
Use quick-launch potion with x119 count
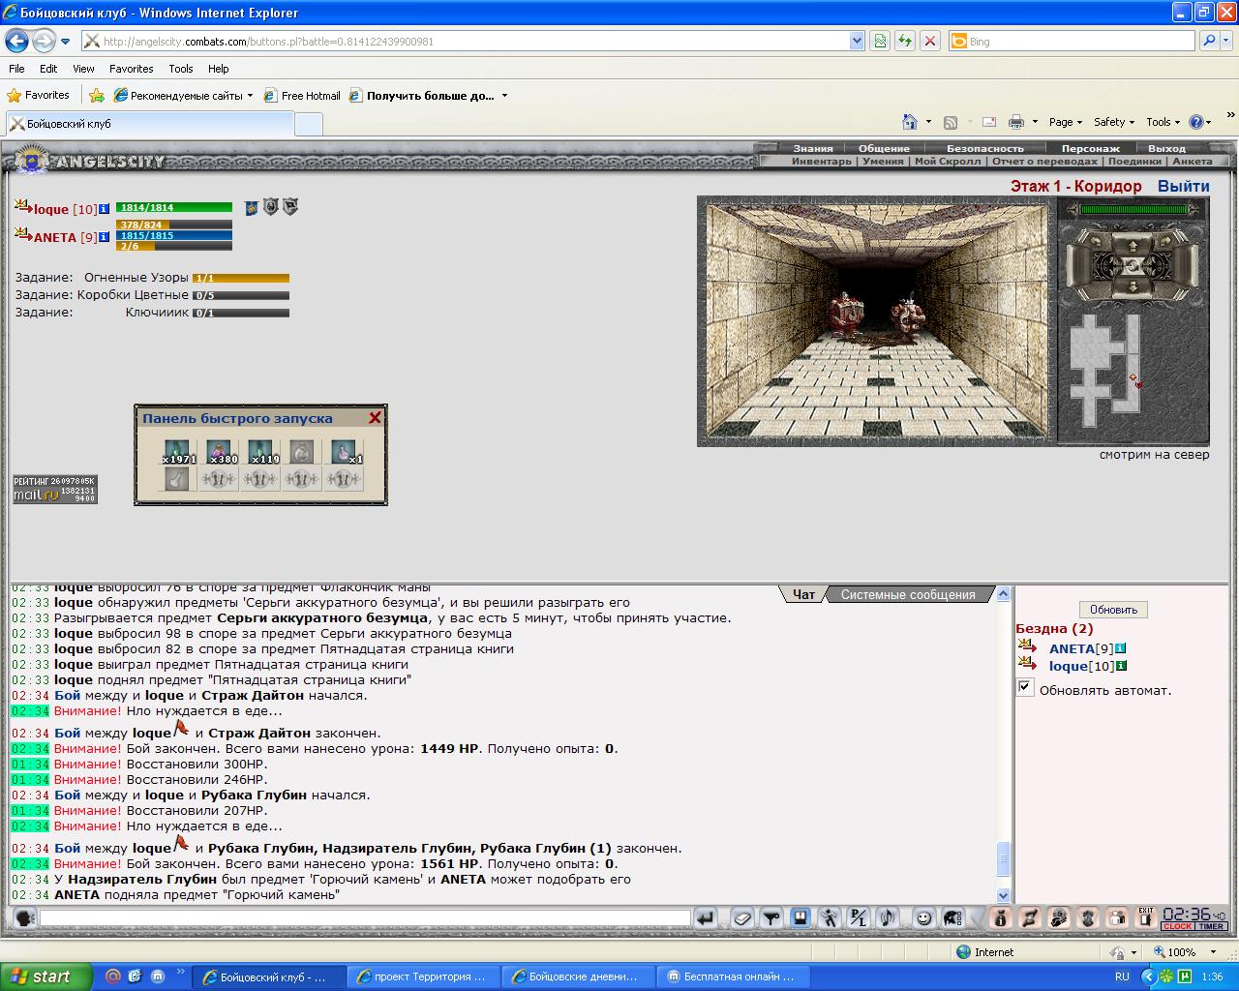click(260, 452)
